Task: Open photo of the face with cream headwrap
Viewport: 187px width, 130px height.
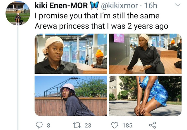Action: point(71,54)
